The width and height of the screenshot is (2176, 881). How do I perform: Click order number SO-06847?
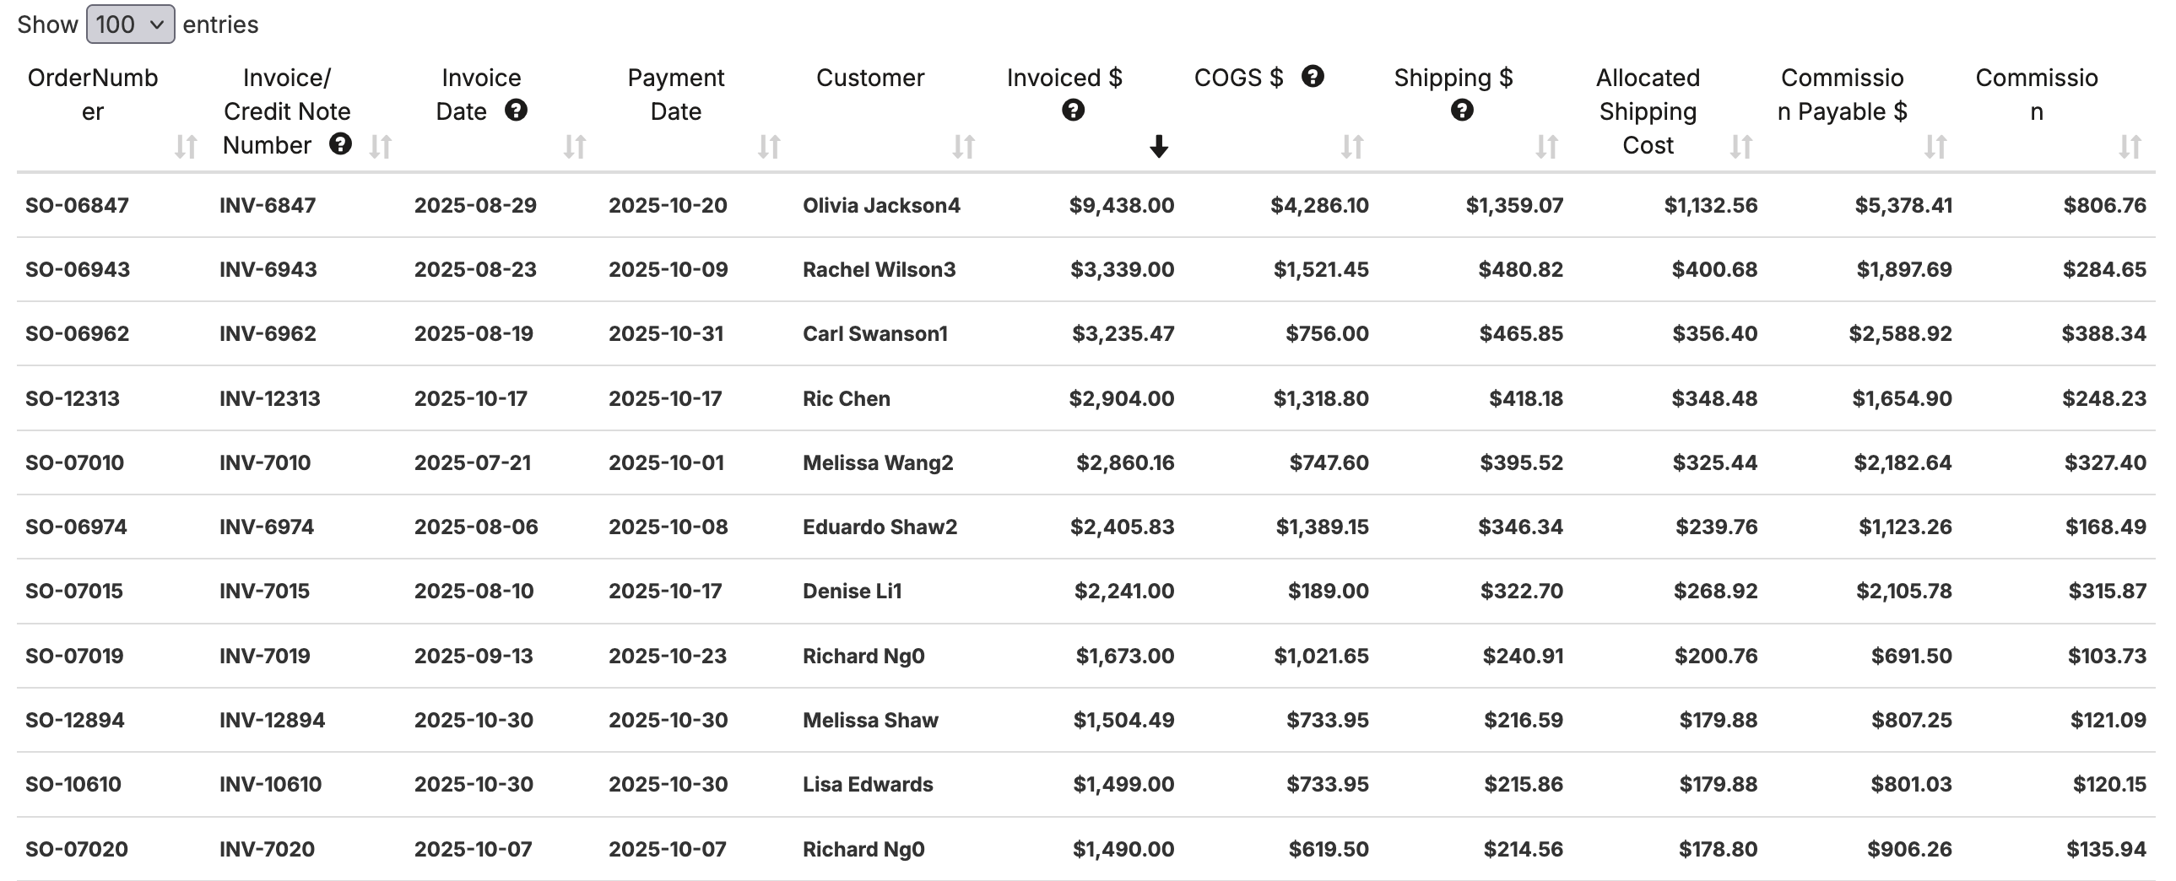click(x=77, y=205)
